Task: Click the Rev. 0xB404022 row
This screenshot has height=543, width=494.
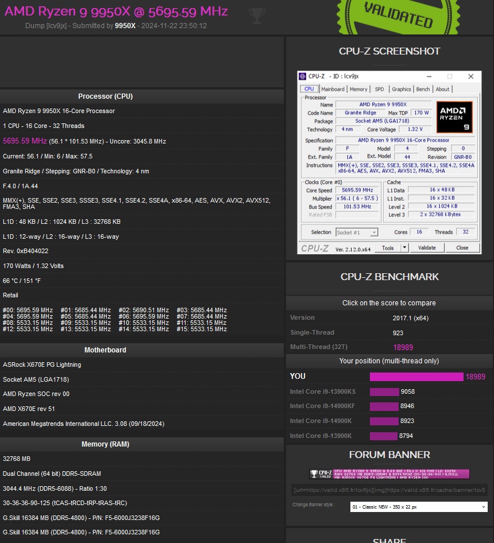Action: pos(142,251)
